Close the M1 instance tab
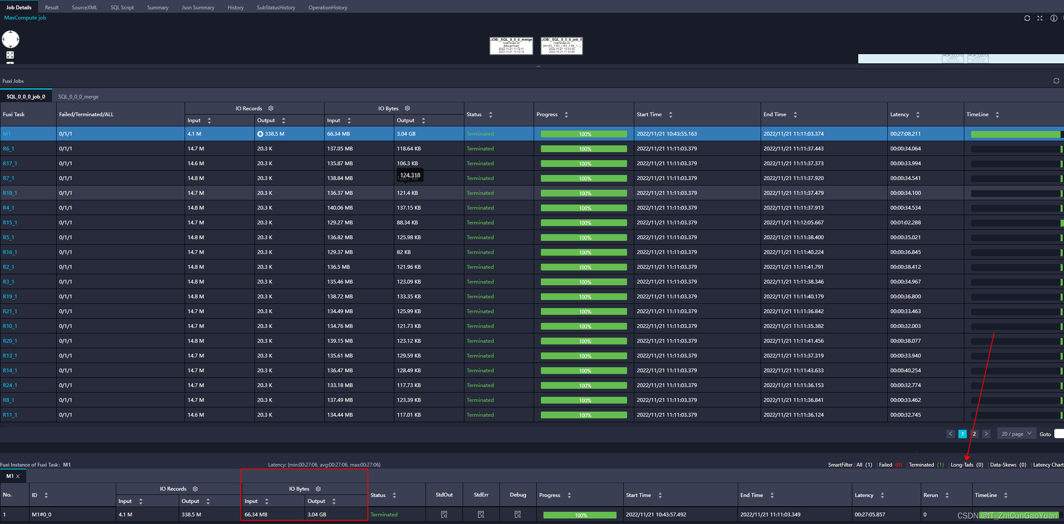 click(18, 476)
